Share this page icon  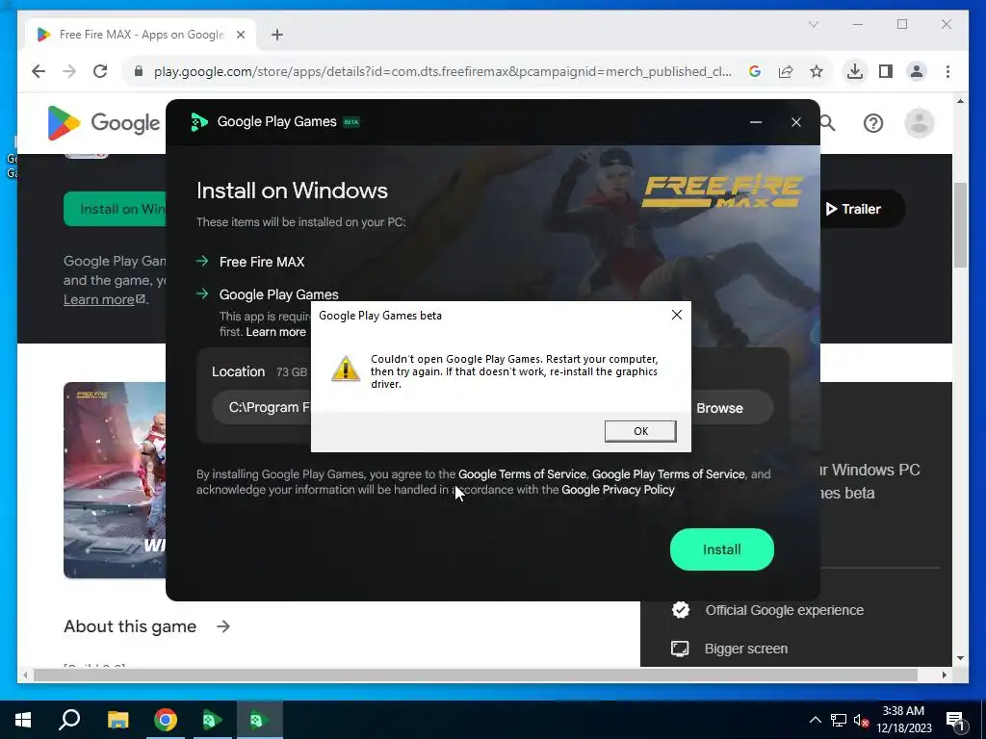[x=786, y=71]
